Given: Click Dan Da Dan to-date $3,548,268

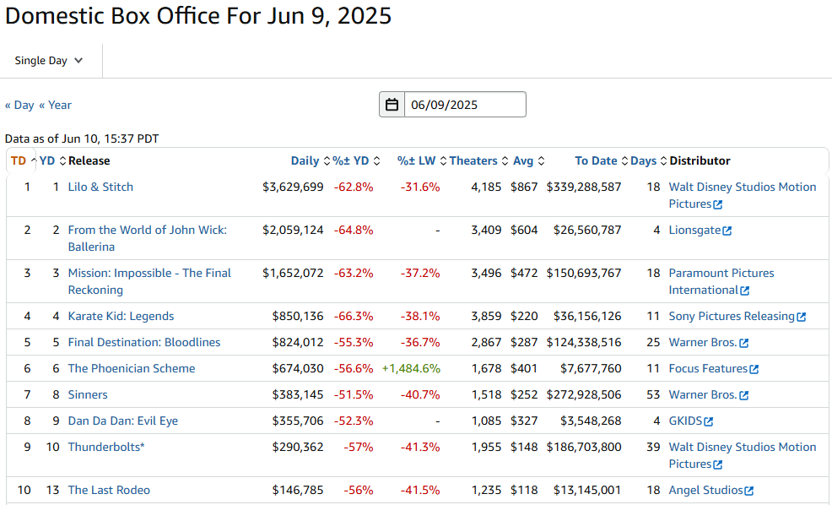Looking at the screenshot, I should tap(591, 421).
